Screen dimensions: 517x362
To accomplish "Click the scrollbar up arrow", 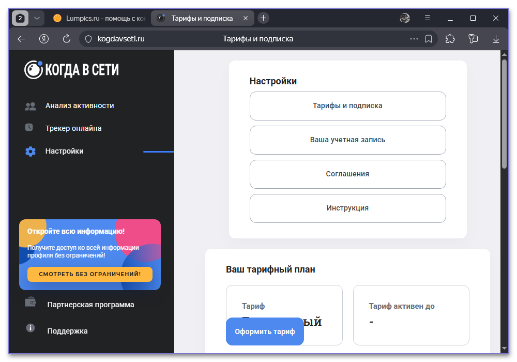I will 504,54.
